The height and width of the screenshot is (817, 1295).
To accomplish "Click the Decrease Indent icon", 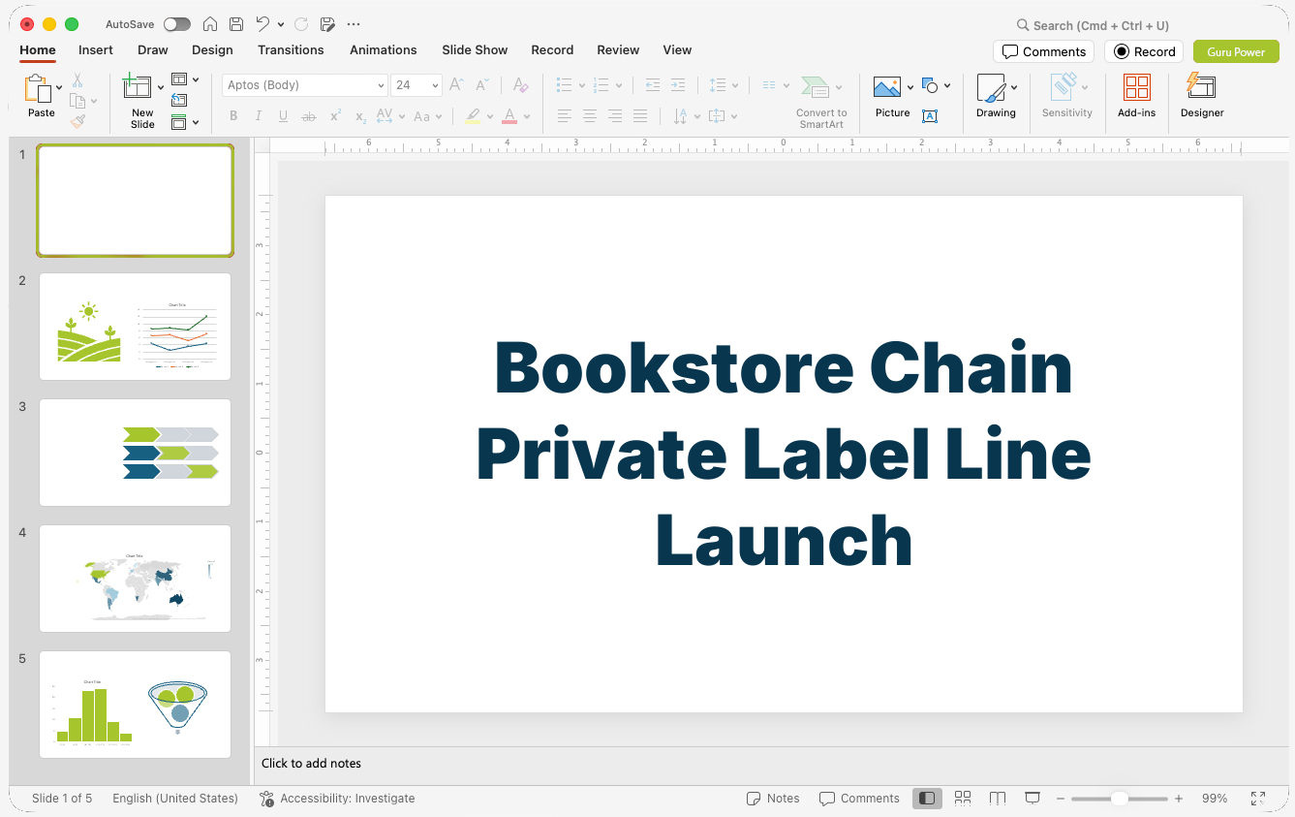I will [652, 85].
